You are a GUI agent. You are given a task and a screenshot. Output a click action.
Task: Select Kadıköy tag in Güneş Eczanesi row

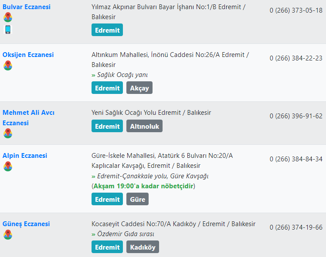coord(143,247)
